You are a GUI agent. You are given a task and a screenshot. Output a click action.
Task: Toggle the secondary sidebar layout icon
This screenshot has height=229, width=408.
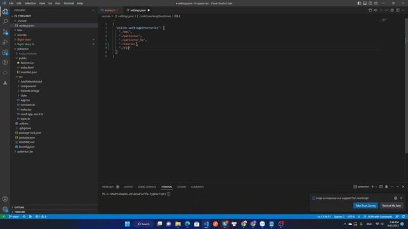coord(370,3)
